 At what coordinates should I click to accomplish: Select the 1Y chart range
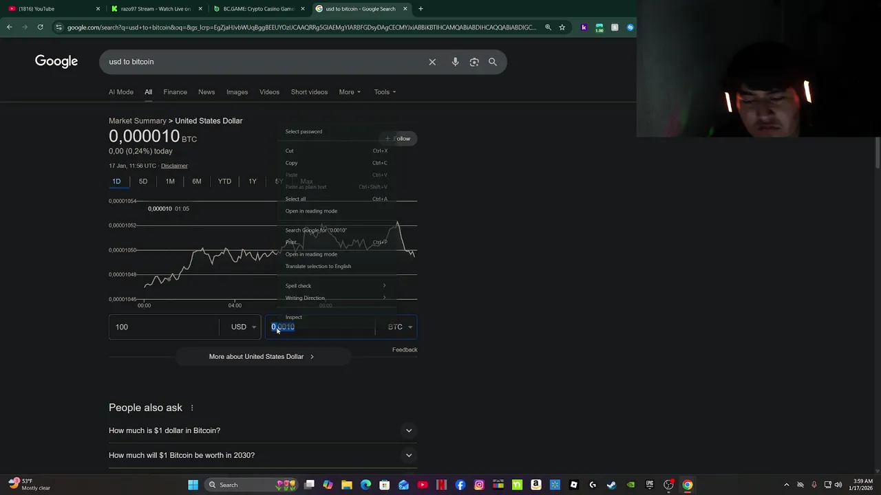tap(253, 181)
